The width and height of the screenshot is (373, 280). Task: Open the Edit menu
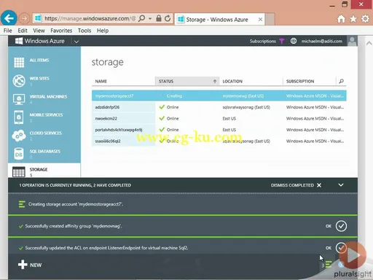[x=23, y=31]
